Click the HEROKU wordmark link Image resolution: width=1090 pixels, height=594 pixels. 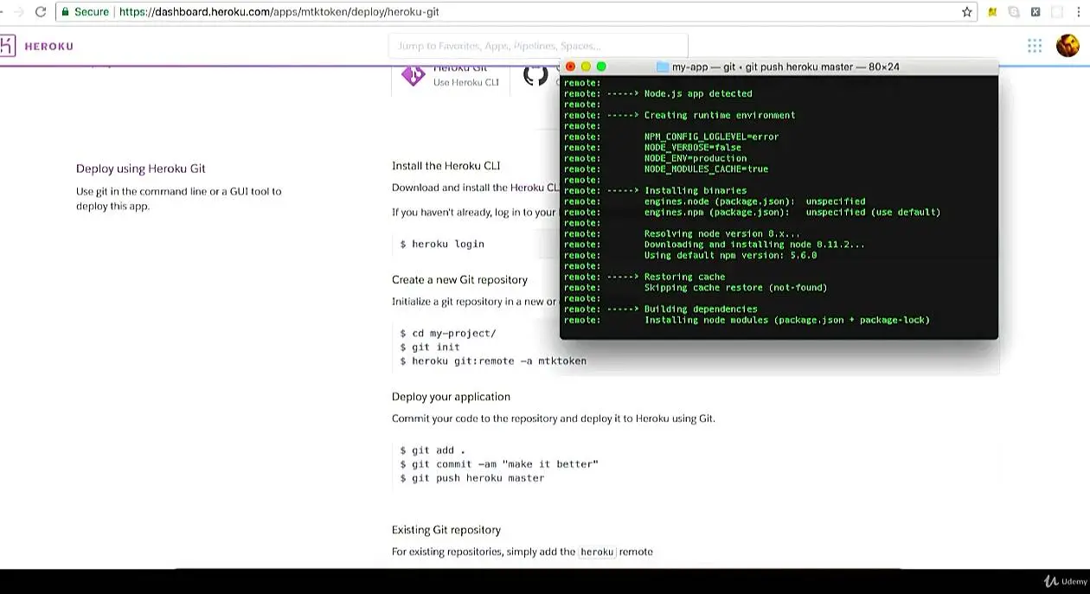[48, 46]
